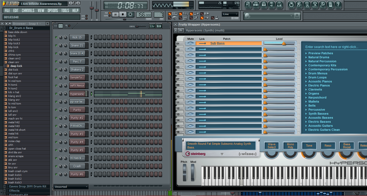Screen dimensions: 367x196
Task: Click the stop playback button
Action: pyautogui.click(x=123, y=14)
